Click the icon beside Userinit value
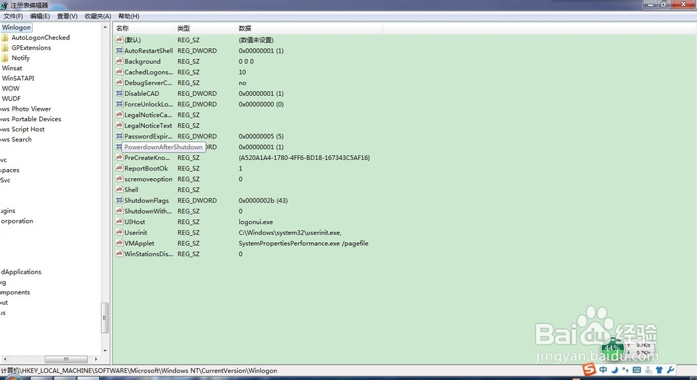This screenshot has width=697, height=380. (x=118, y=232)
